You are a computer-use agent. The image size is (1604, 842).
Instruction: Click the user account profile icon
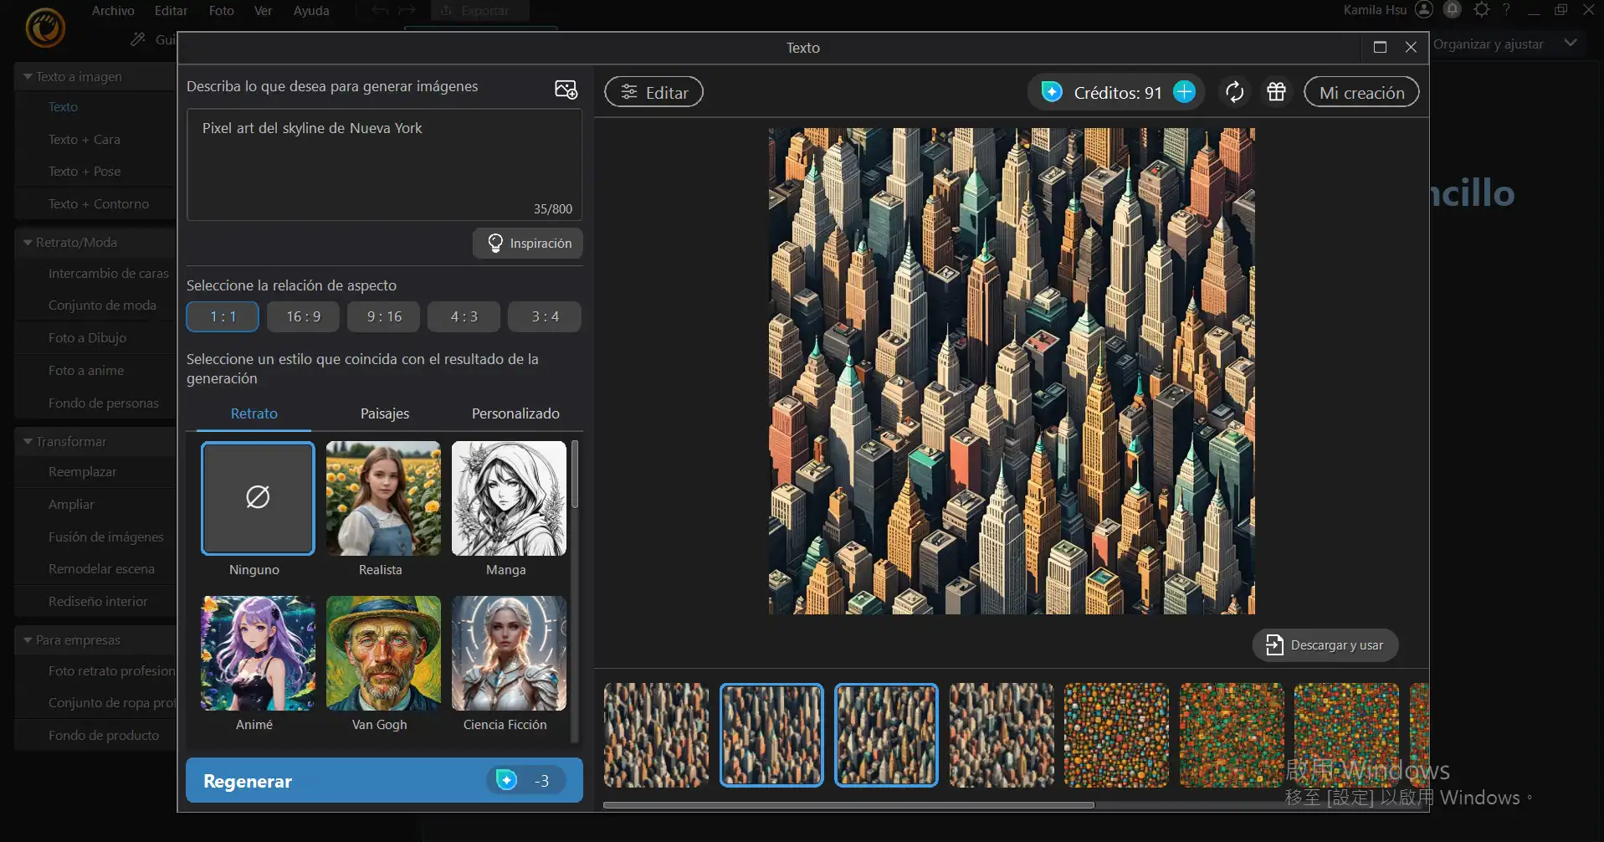pos(1424,10)
